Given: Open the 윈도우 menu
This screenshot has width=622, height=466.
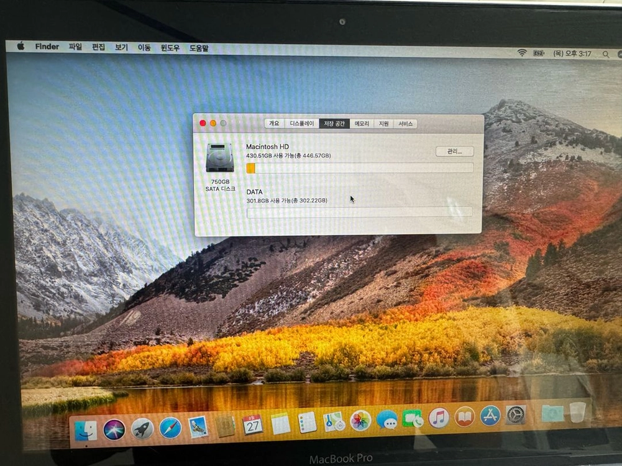Looking at the screenshot, I should [x=170, y=48].
